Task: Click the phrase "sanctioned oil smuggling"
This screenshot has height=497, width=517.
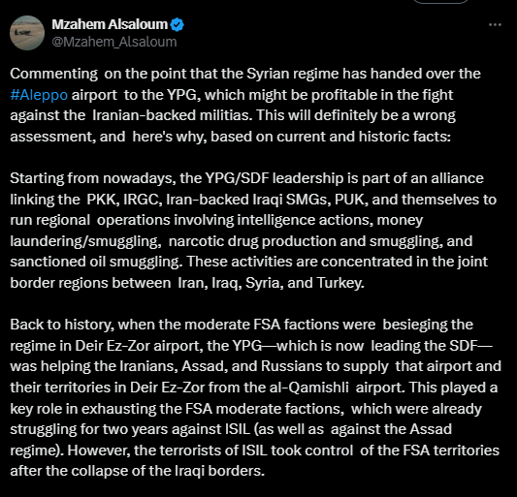Action: tap(96, 263)
